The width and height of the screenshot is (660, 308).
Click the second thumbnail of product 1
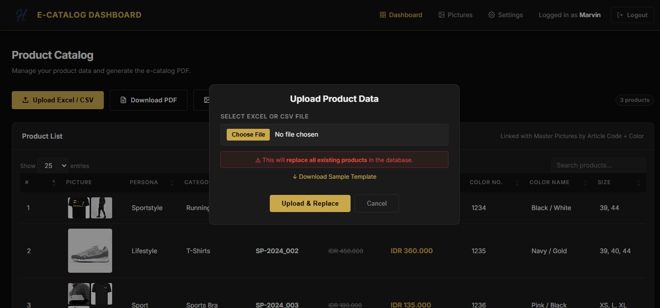101,208
